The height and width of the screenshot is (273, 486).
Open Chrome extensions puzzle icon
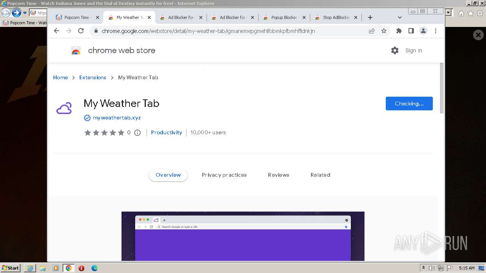tap(399, 31)
